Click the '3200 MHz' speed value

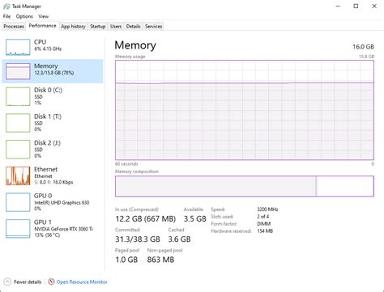[267, 209]
